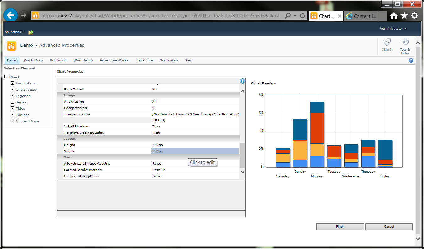Click the browser address bar URL
The image size is (424, 249).
pos(160,16)
